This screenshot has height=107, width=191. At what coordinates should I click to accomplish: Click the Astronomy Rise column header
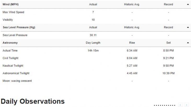(x=132, y=43)
